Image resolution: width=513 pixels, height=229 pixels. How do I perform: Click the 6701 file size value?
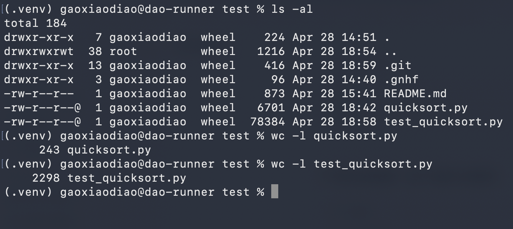pyautogui.click(x=271, y=108)
